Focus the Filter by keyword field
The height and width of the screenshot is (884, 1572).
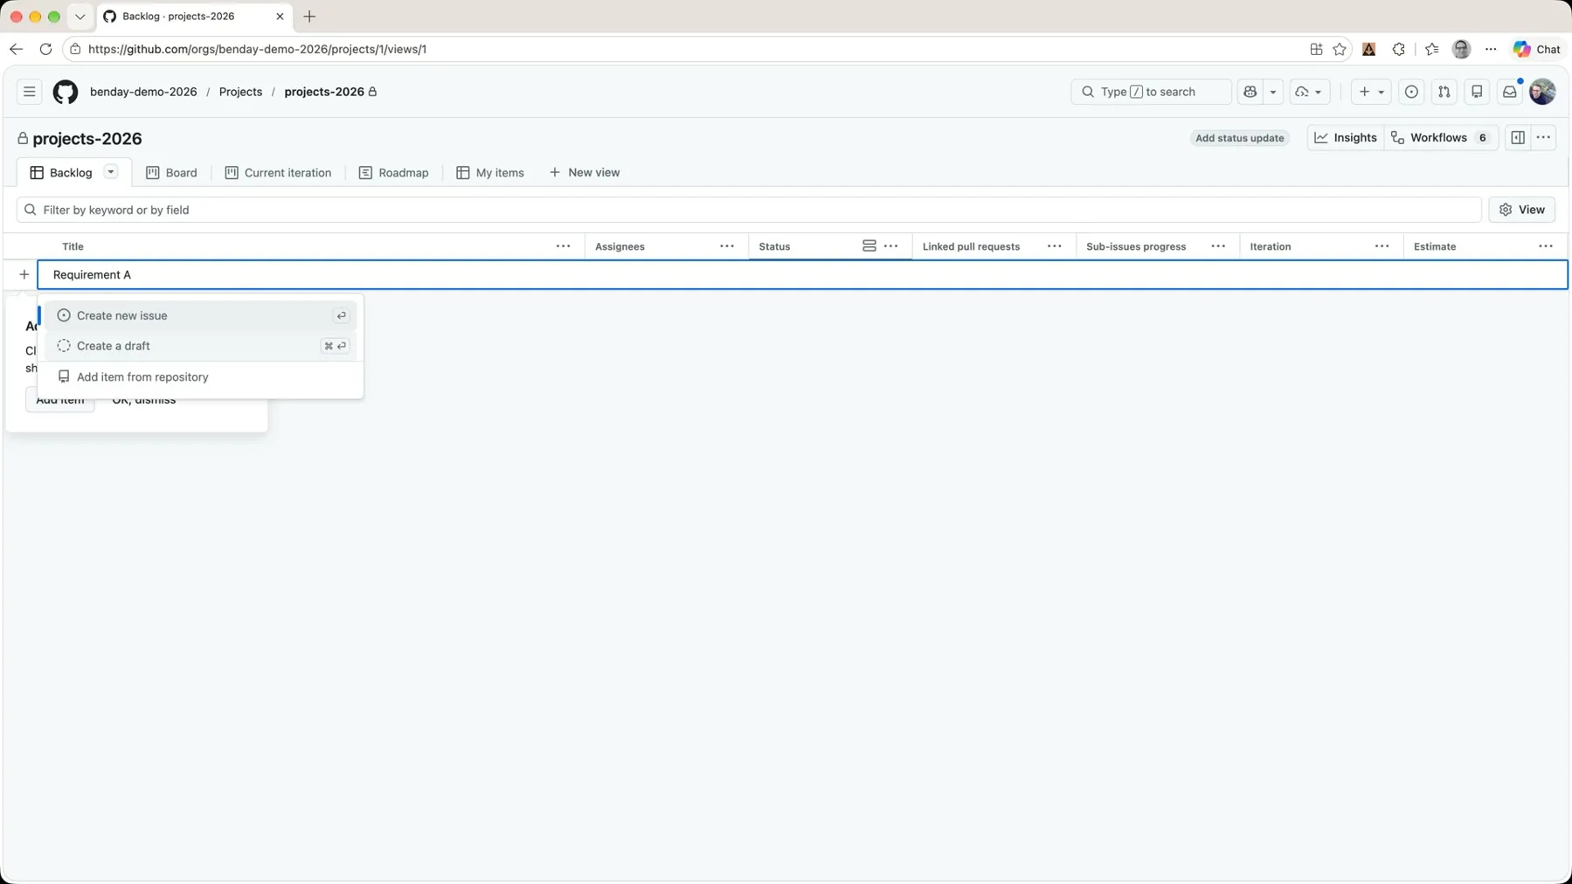click(749, 210)
